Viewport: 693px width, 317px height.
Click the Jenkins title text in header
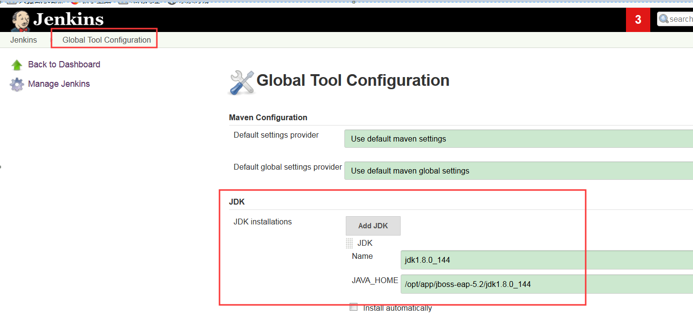68,19
